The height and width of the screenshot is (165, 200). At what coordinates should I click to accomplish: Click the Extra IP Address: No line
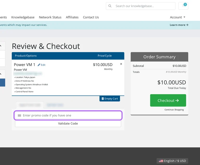(x=24, y=81)
